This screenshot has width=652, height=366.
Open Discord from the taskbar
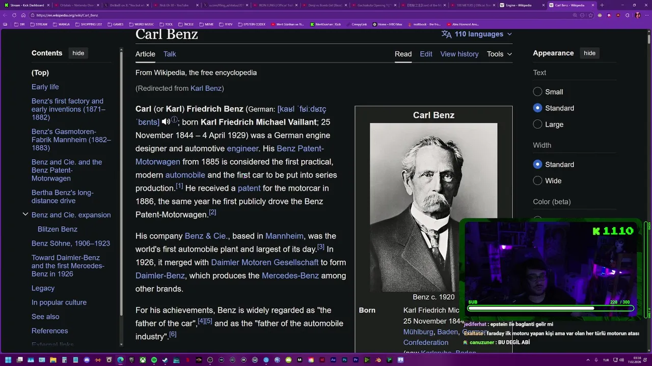coord(87,360)
